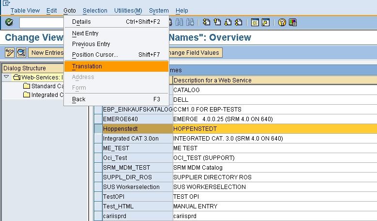377x221 pixels.
Task: Click the 'HOPPENSTEDT' description cell
Action: point(275,128)
